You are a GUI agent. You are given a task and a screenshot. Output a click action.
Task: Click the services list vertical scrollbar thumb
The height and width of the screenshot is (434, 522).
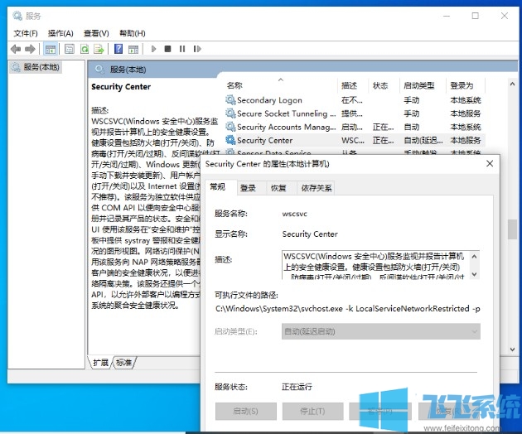pos(512,229)
